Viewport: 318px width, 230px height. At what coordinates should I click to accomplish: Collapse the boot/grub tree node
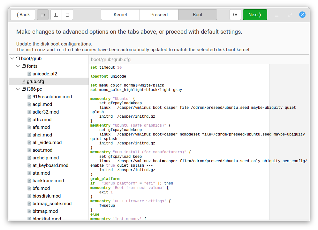click(x=12, y=58)
